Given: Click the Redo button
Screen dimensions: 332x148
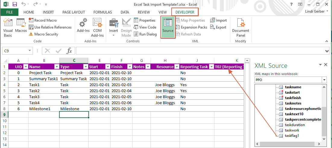Looking at the screenshot, I should point(35,4).
